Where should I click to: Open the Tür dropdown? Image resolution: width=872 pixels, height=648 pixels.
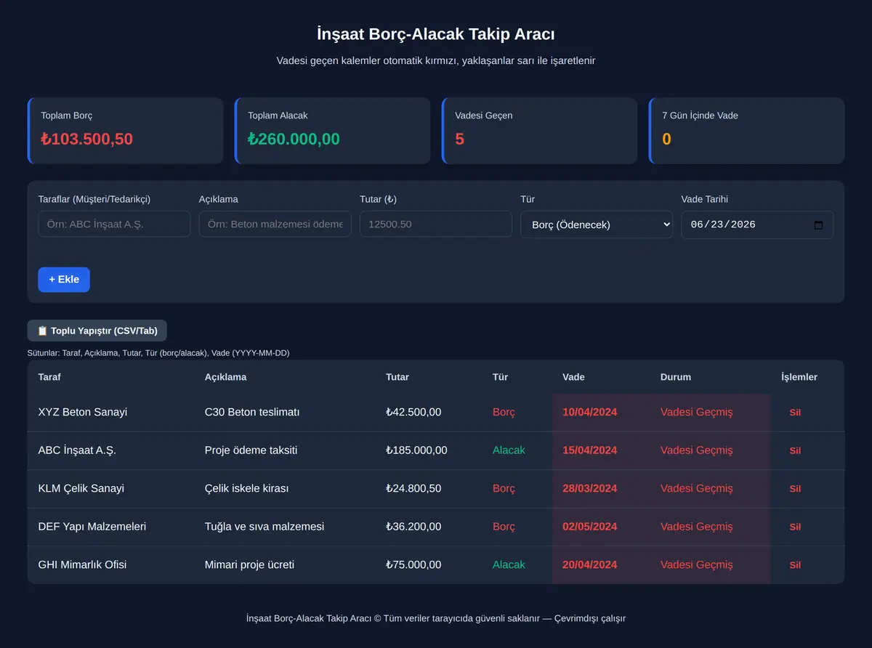pyautogui.click(x=597, y=224)
